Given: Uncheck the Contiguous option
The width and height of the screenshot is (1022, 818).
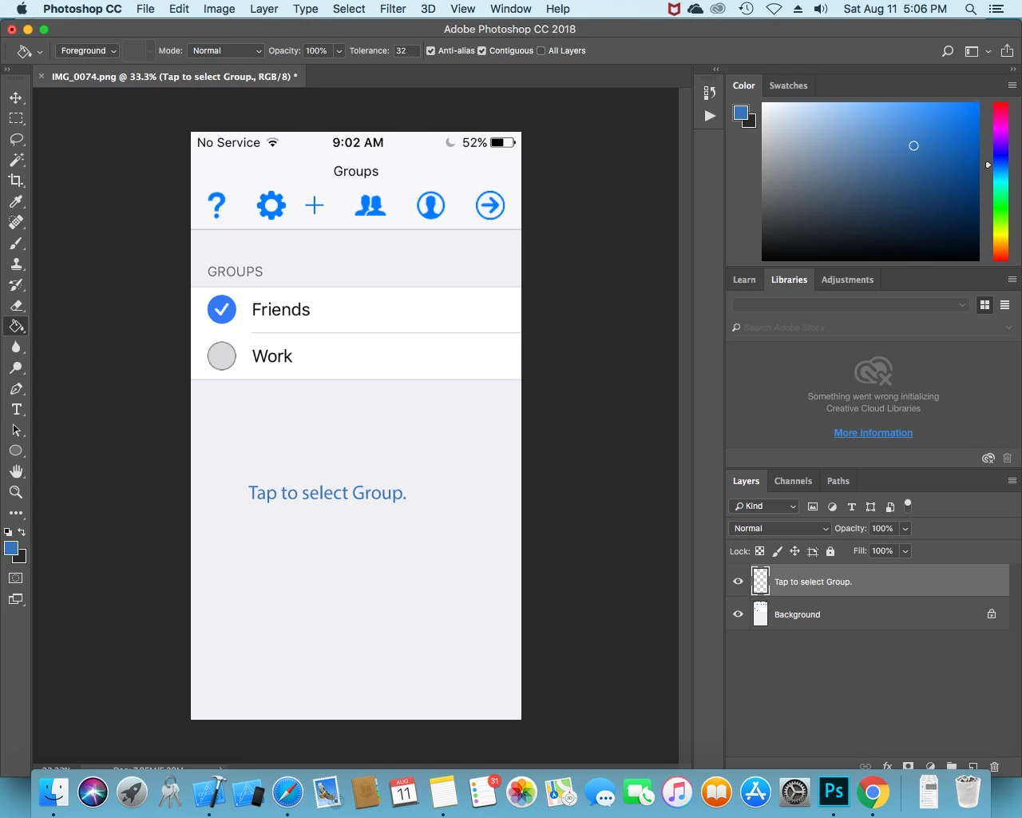Looking at the screenshot, I should 482,50.
